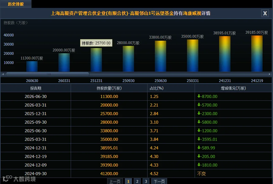Select the 2025-06-30 report date cell
The width and height of the screenshot is (273, 184).
(x=36, y=130)
